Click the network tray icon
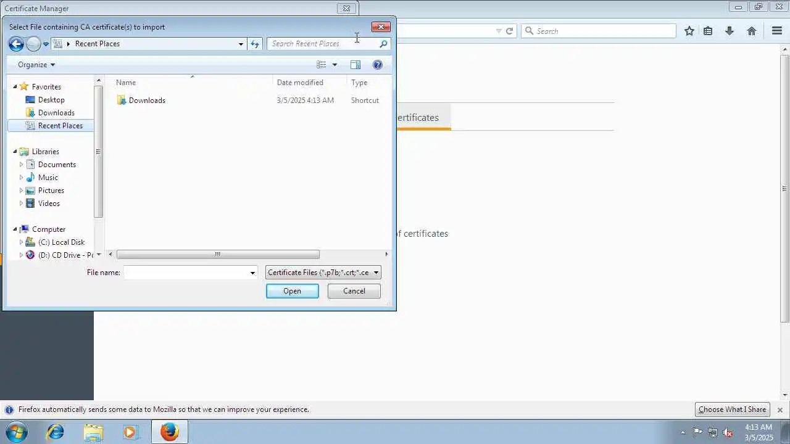This screenshot has height=444, width=790. (x=713, y=432)
